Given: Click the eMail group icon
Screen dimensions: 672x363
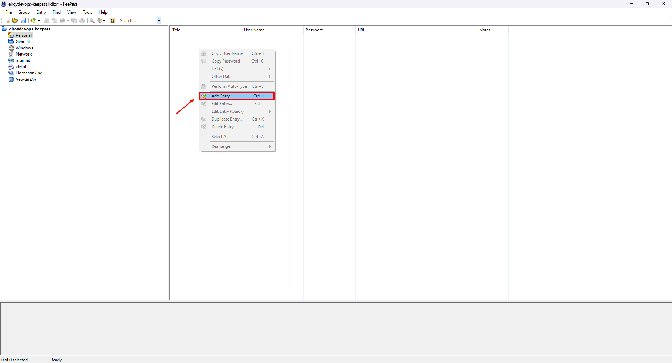Looking at the screenshot, I should 11,67.
